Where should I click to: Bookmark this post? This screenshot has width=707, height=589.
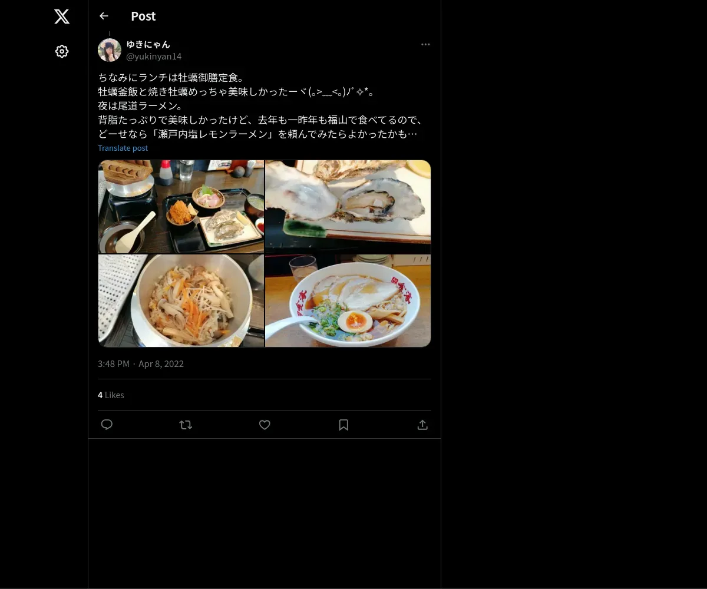pyautogui.click(x=343, y=425)
